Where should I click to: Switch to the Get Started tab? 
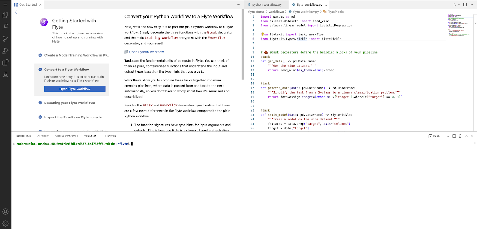click(x=28, y=5)
